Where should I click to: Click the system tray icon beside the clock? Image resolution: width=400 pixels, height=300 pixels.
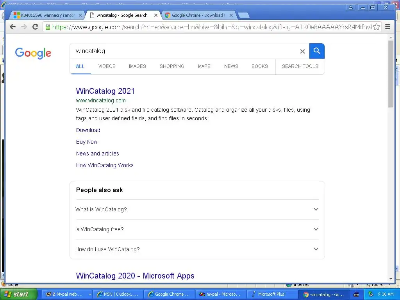pos(371,295)
